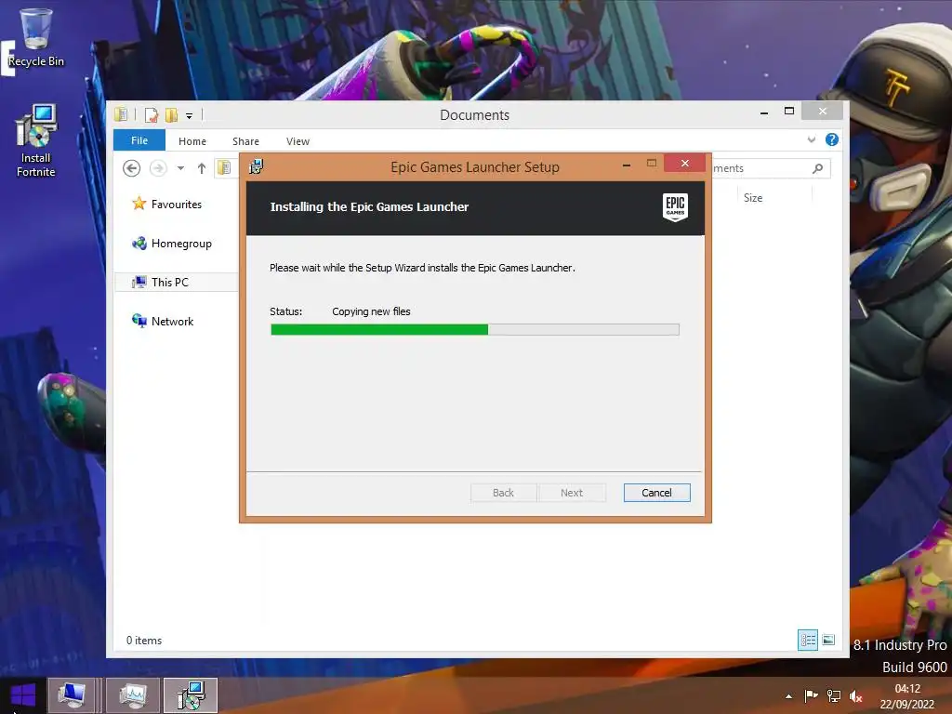Click the installer taskbar icon
Viewport: 952px width, 714px height.
click(x=191, y=695)
